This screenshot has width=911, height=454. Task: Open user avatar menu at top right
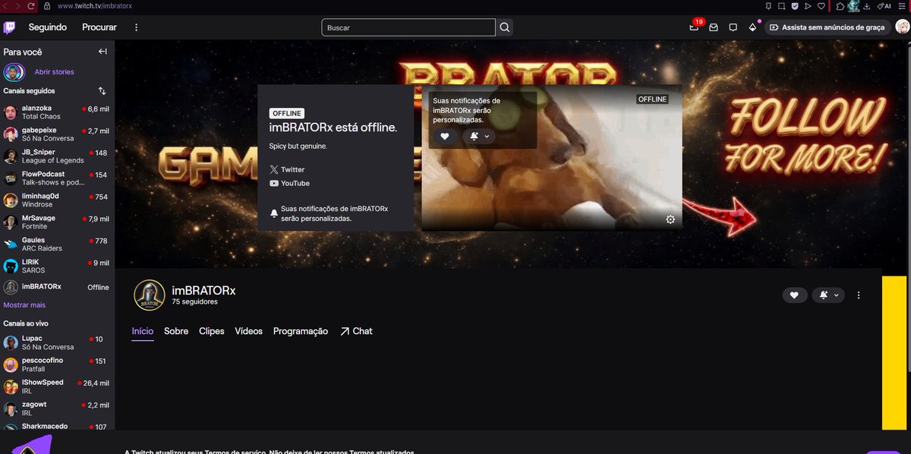tap(902, 27)
